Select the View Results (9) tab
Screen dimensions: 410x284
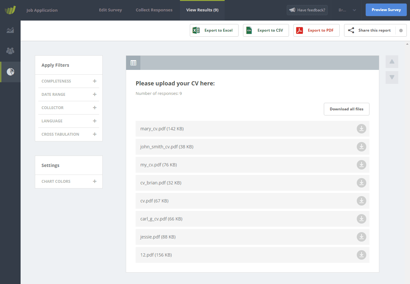[202, 10]
